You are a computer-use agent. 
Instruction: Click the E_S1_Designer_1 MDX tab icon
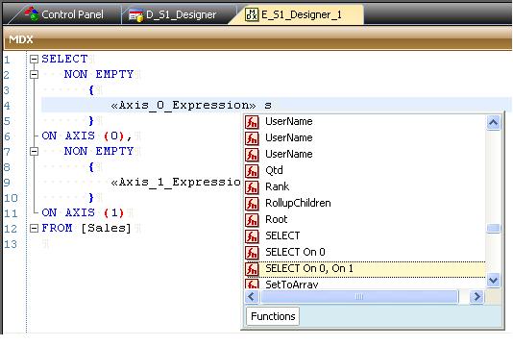(252, 14)
